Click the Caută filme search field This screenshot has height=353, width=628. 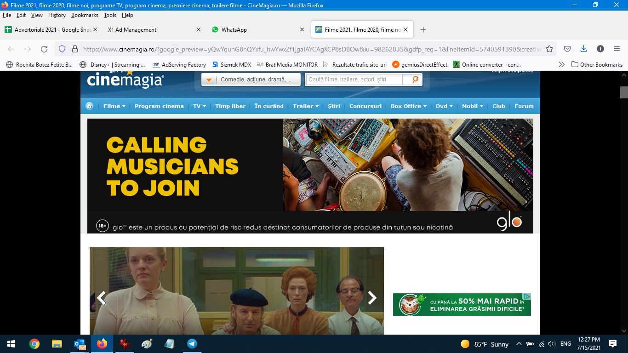355,80
